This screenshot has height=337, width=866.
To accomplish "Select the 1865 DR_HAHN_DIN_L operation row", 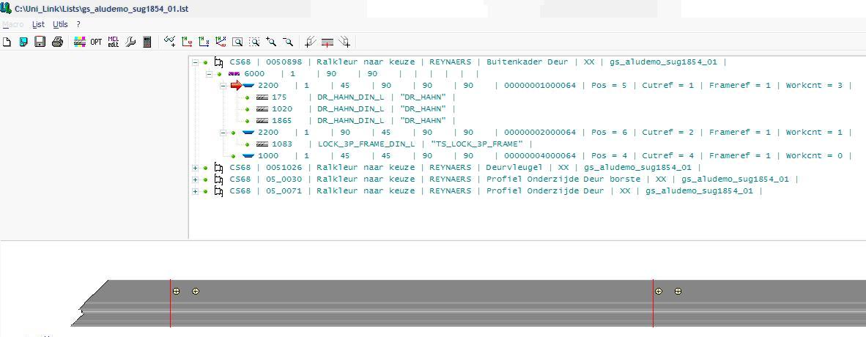I will coord(364,120).
